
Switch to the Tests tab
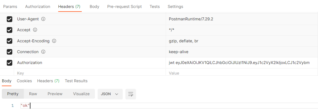coord(155,7)
